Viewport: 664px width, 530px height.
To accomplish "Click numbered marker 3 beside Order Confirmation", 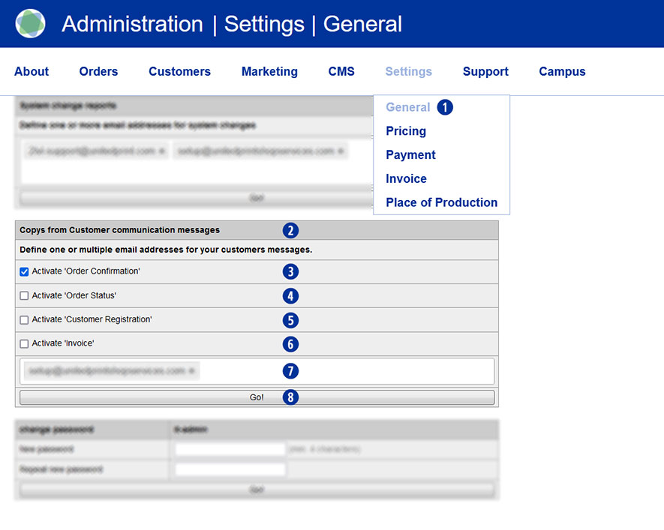I will 291,272.
